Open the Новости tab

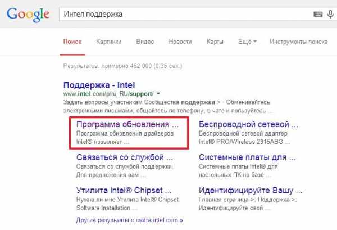click(180, 42)
